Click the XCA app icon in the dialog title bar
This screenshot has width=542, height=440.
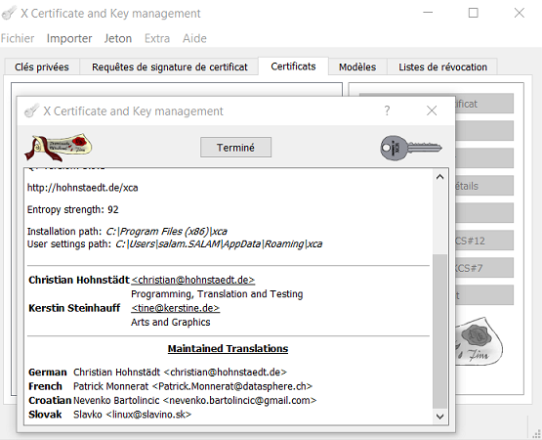point(31,110)
